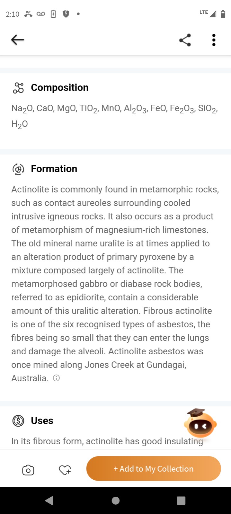Viewport: 231px width, 514px height.
Task: Open the three-dot overflow menu
Action: coord(214,40)
